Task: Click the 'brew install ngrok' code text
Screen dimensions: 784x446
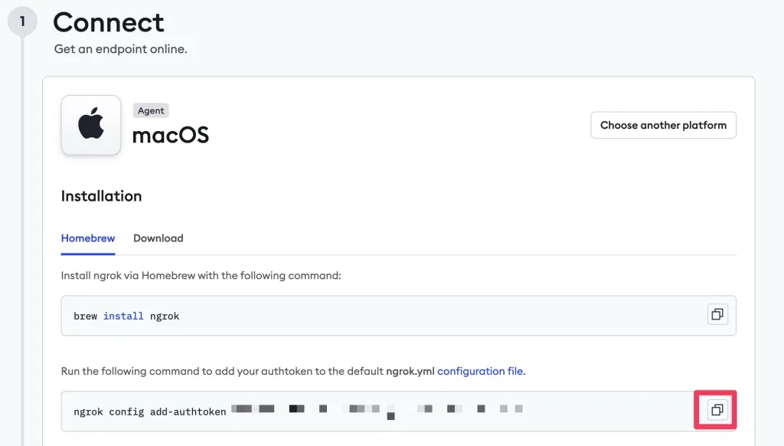Action: [126, 316]
